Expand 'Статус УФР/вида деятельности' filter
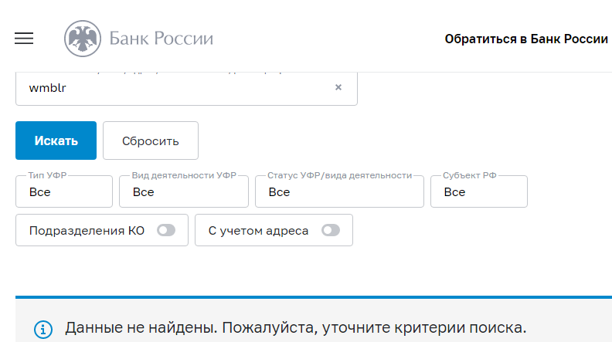 coord(339,192)
